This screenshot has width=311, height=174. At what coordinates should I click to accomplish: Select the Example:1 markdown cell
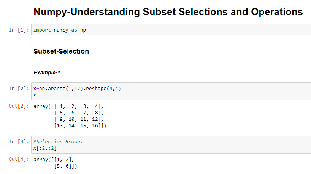pyautogui.click(x=47, y=73)
